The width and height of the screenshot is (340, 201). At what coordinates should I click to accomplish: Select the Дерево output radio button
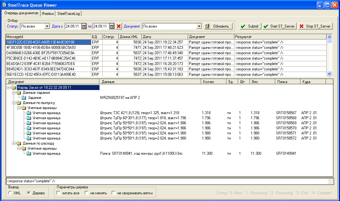pos(29,193)
